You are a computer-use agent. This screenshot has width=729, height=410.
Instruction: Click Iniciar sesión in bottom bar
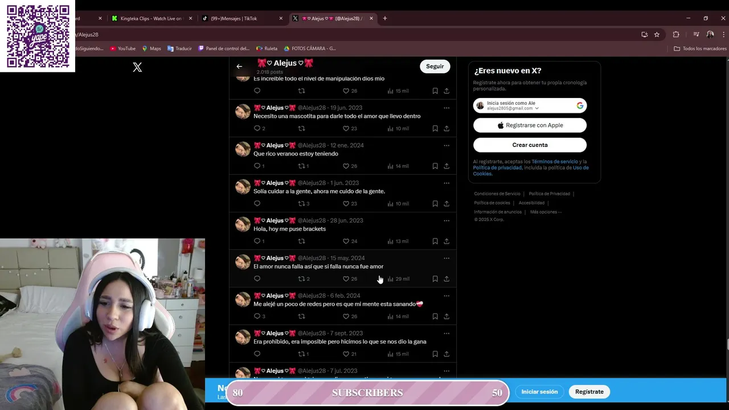(539, 392)
